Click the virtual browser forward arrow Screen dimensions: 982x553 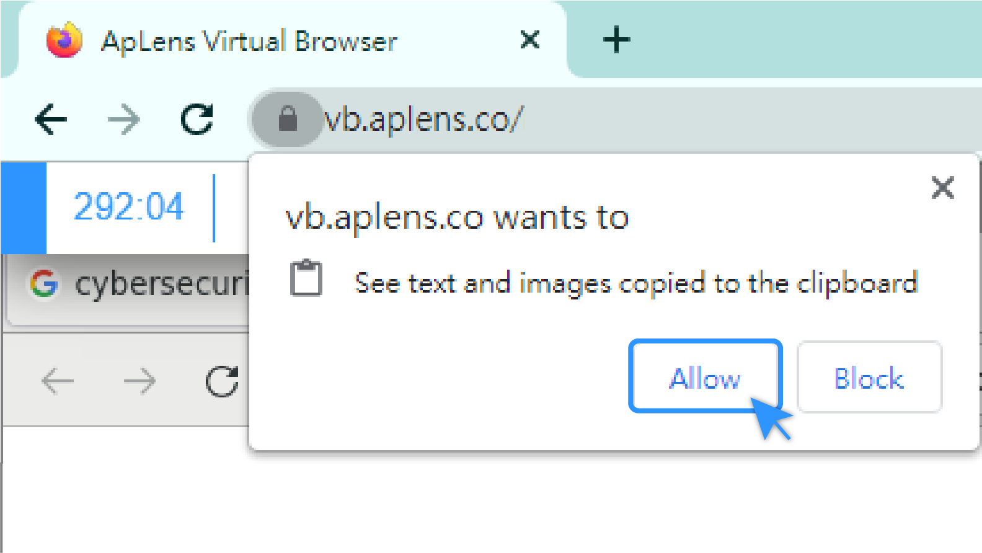click(139, 380)
